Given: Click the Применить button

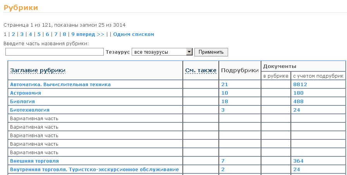Looking at the screenshot, I should pyautogui.click(x=211, y=52).
